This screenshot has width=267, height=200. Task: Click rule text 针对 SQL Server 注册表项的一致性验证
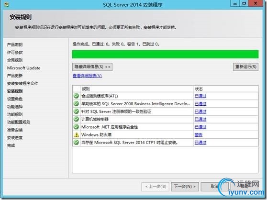[x=116, y=111]
